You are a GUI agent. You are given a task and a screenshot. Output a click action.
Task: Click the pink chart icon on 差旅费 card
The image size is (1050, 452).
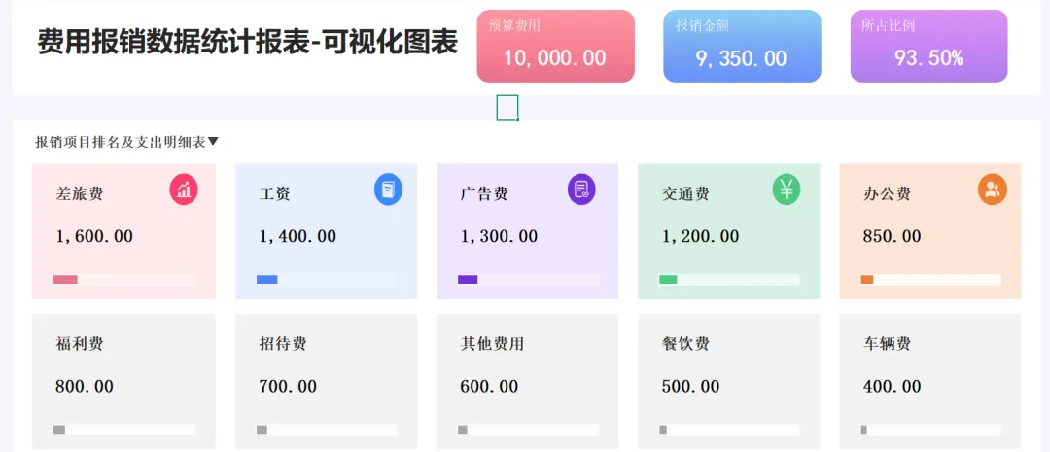pos(184,190)
